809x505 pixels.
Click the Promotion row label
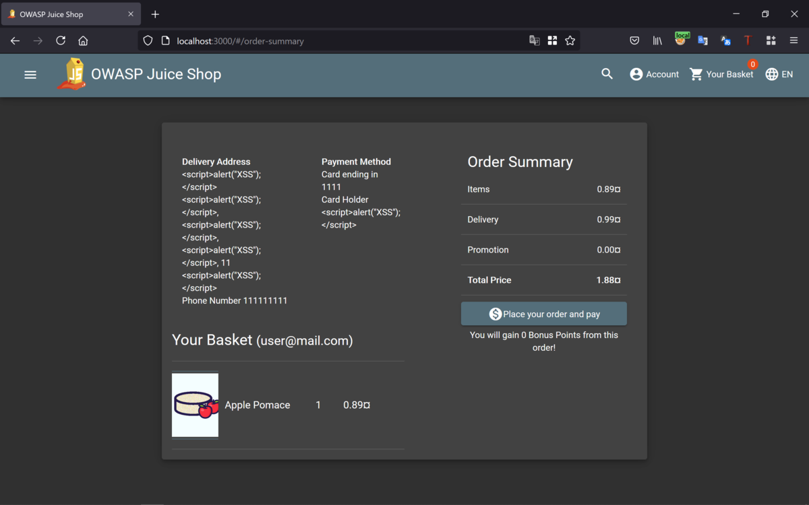[488, 250]
